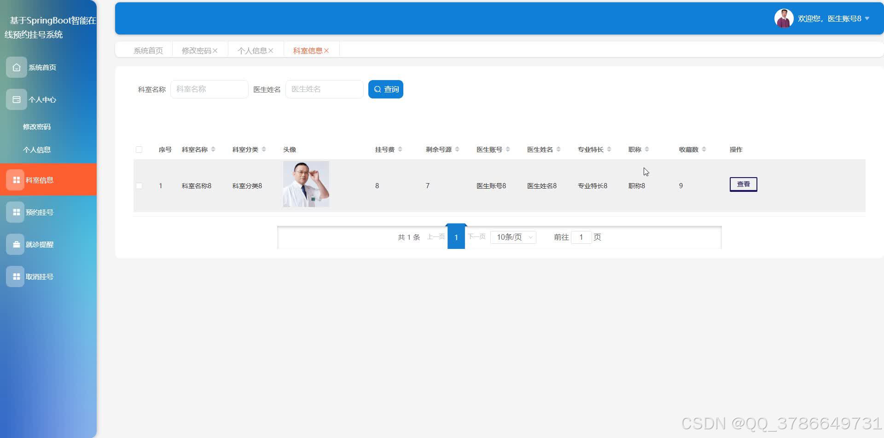
Task: Sort by 剩余号源 column arrows
Action: [x=457, y=150]
